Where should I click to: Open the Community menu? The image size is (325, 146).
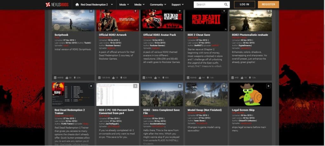[x=158, y=4]
